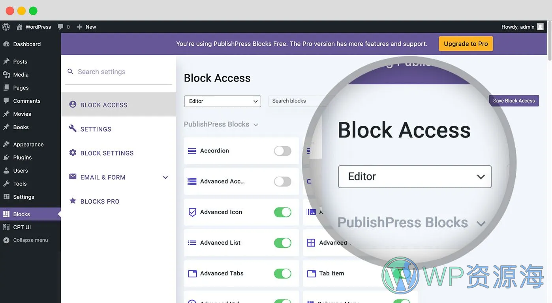
Task: Open the WordPress Settings sidebar item
Action: [30, 197]
